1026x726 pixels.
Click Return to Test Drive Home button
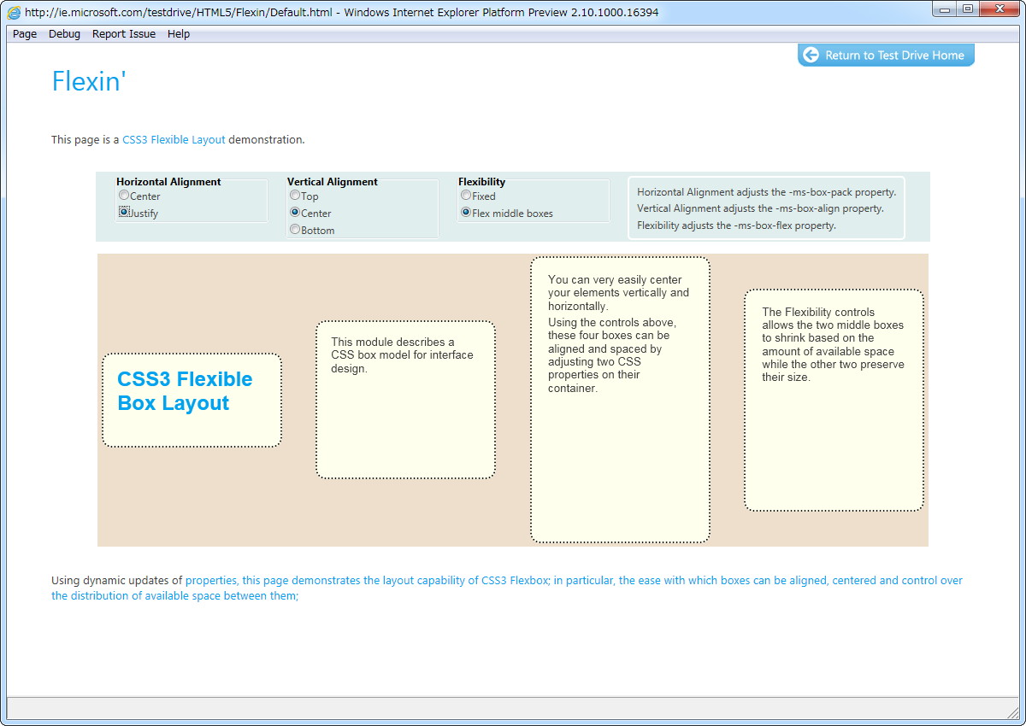[x=886, y=56]
